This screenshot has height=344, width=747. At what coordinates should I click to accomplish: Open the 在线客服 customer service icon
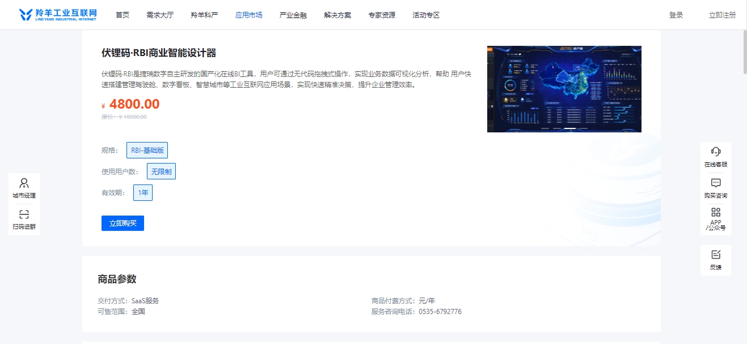(x=716, y=156)
